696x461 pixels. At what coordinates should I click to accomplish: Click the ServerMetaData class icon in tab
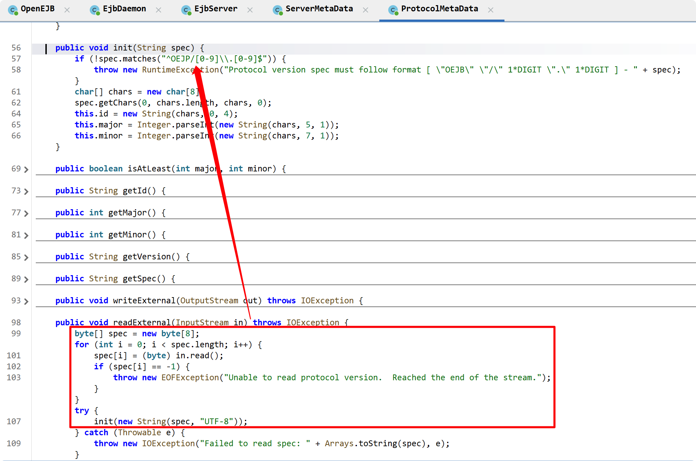tap(278, 10)
